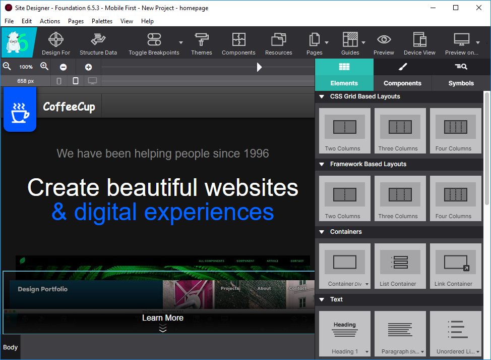491x360 pixels.
Task: Expand the Container Div type dropdown
Action: [x=366, y=284]
